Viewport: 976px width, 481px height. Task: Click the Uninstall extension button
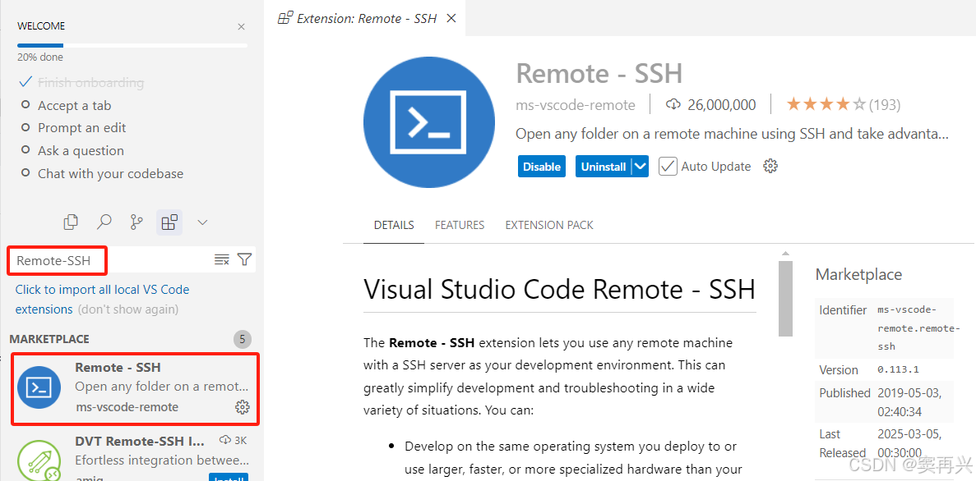[604, 167]
